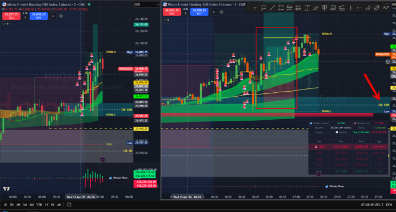This screenshot has width=396, height=212.
Task: Click the blue BUY button on right chart
Action: pos(199,12)
